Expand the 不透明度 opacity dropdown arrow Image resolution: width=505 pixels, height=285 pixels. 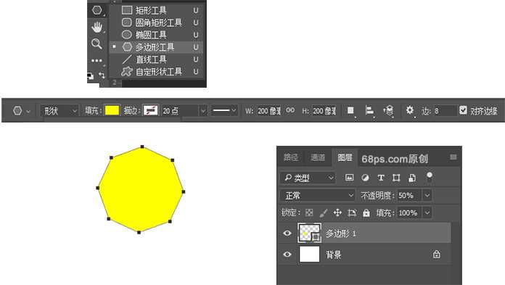tap(427, 195)
